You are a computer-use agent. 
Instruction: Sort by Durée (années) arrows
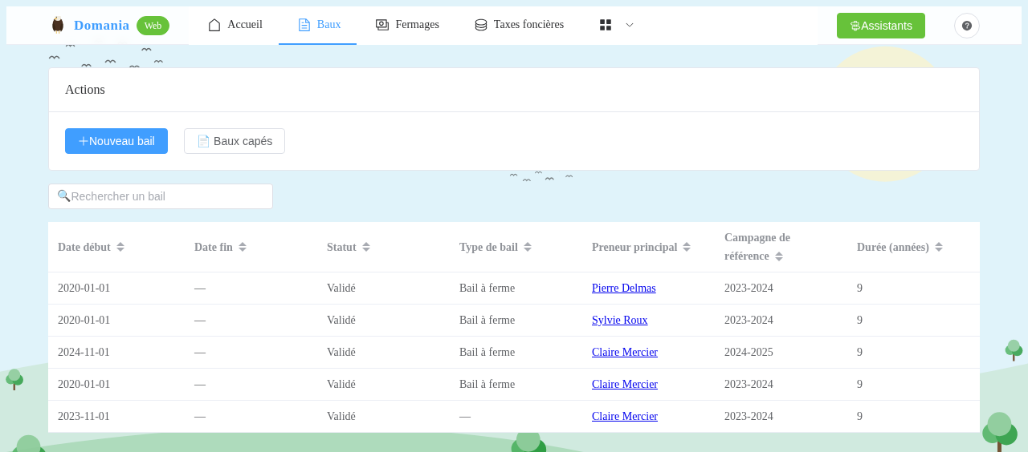pos(939,247)
